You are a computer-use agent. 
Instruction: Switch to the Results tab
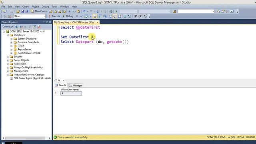[60, 85]
